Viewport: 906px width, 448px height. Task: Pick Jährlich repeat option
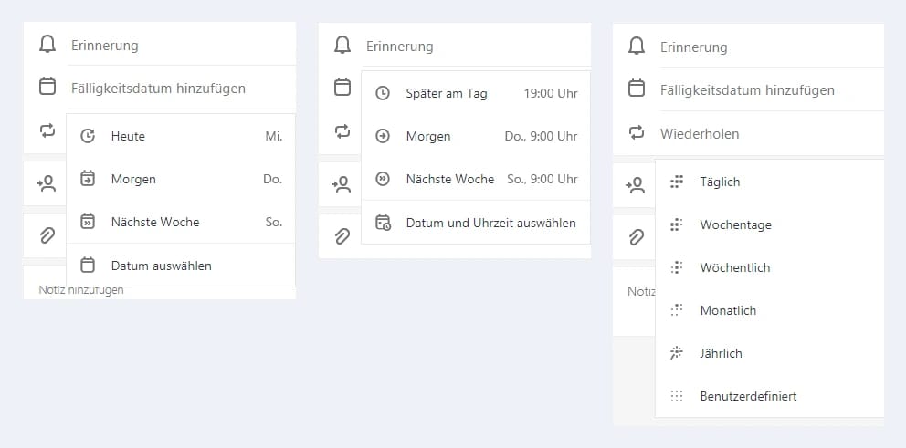point(770,353)
